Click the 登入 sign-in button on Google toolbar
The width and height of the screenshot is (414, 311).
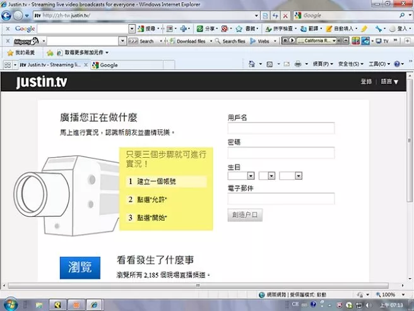click(x=399, y=28)
